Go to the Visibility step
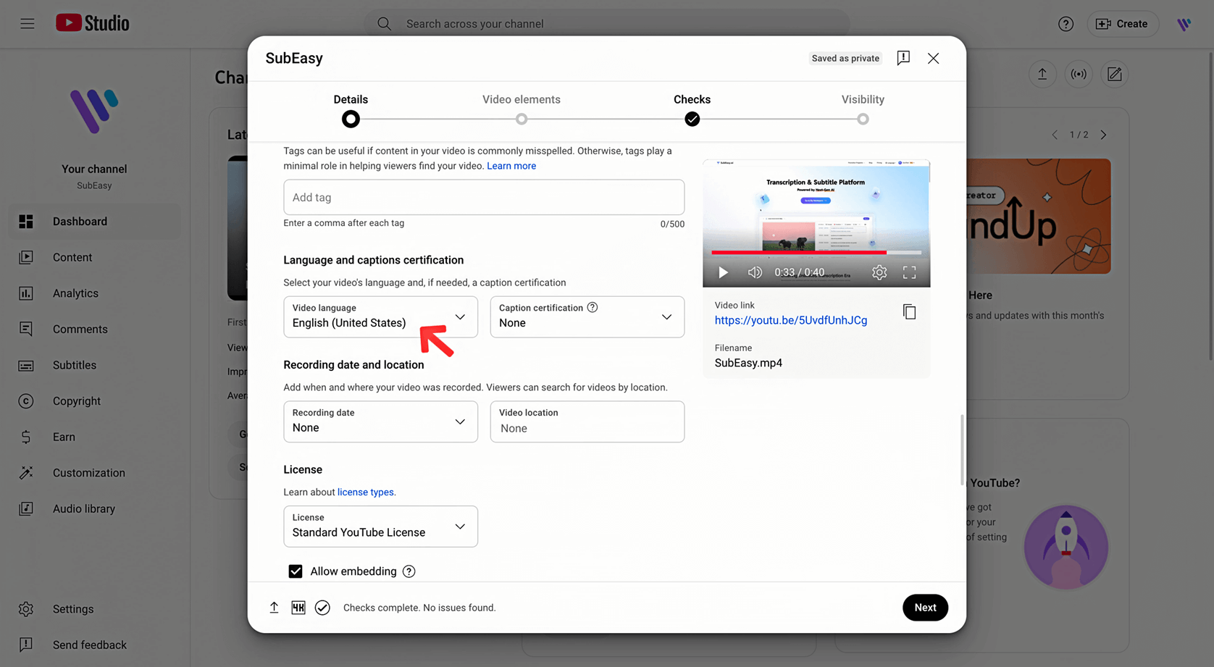 (x=863, y=109)
